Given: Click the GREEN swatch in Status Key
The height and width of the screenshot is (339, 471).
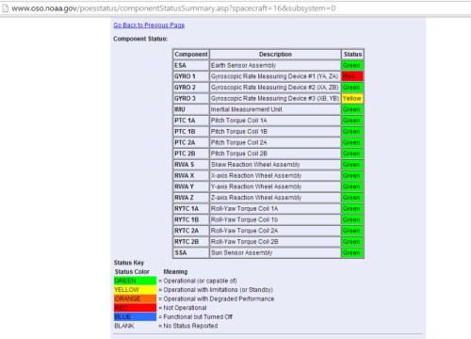Looking at the screenshot, I should 135,281.
